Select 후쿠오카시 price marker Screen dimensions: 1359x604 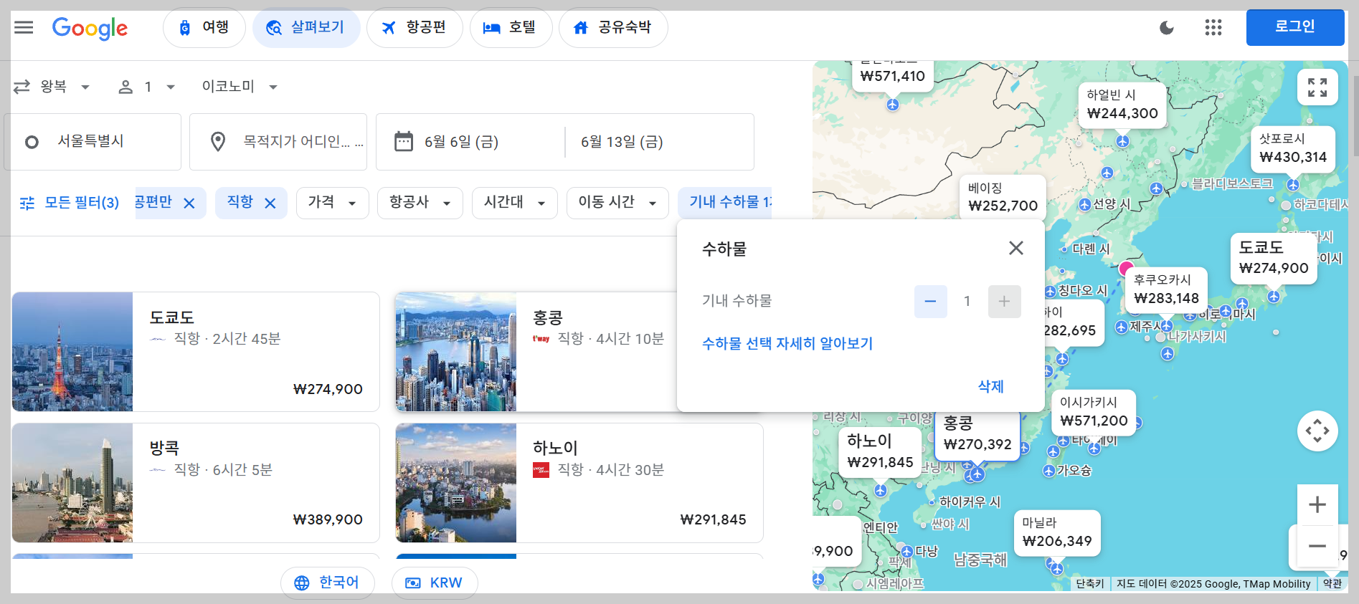[1166, 289]
